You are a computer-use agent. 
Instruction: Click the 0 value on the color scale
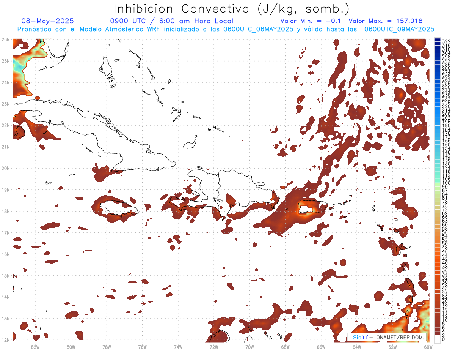[444, 339]
